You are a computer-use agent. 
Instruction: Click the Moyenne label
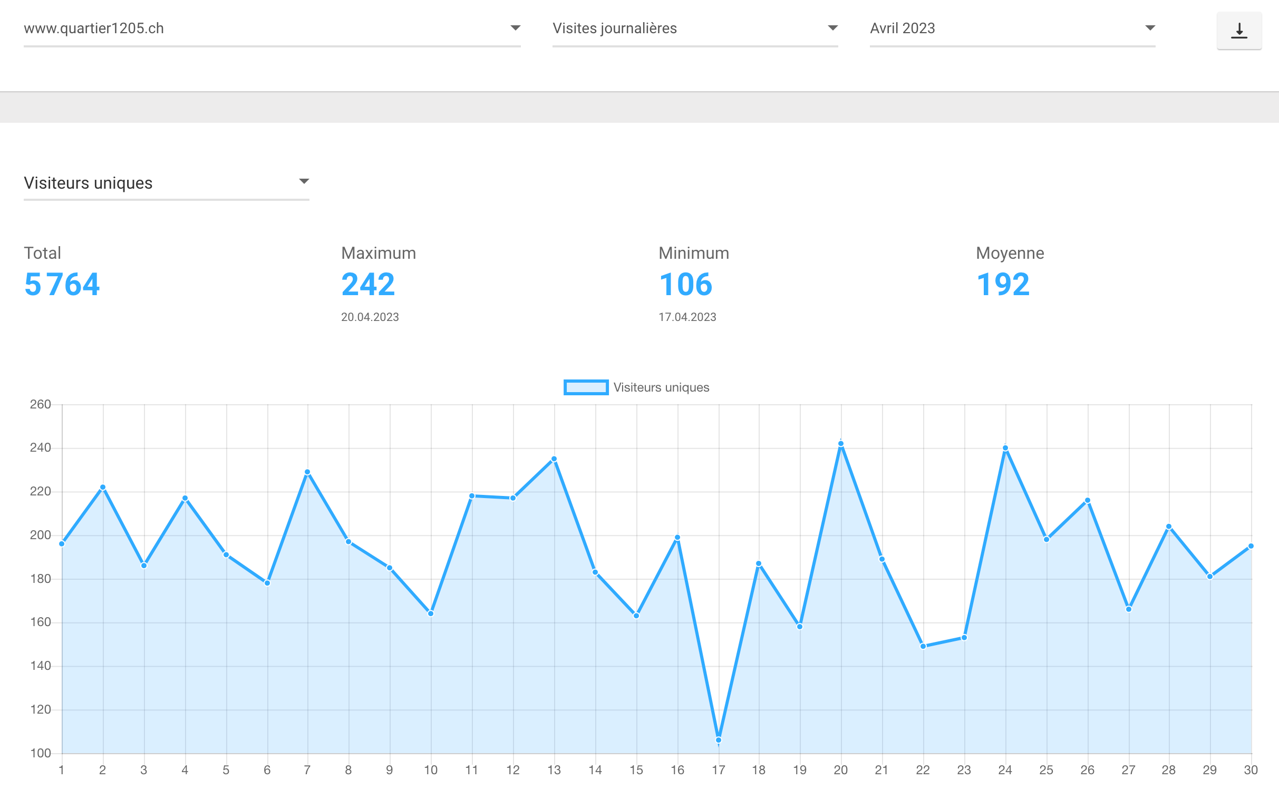point(1010,254)
